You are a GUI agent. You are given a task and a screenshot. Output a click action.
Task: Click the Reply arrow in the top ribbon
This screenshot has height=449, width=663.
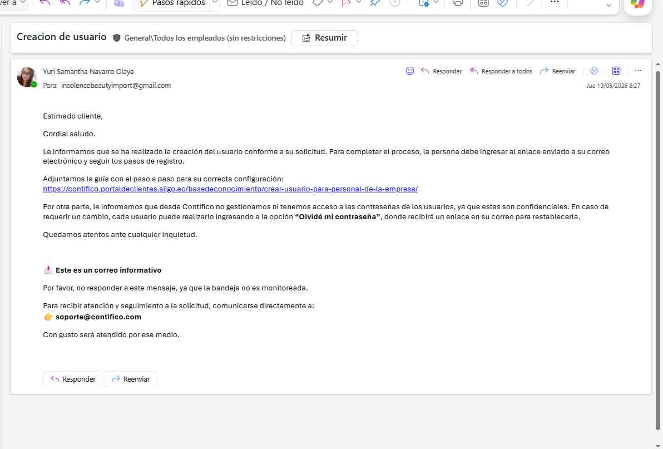pyautogui.click(x=44, y=3)
